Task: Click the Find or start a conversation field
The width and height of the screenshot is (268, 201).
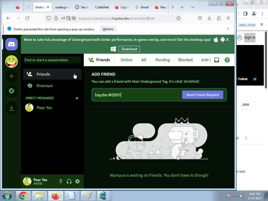Action: [x=52, y=60]
